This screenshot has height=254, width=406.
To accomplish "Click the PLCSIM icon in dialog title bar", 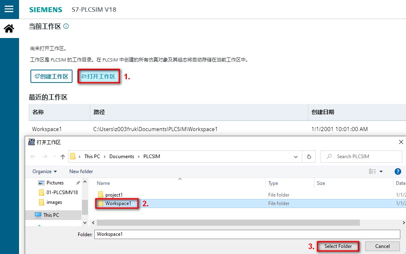I will [x=32, y=142].
